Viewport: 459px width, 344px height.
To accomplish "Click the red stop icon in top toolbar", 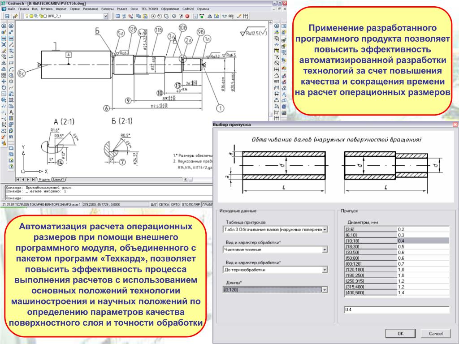I will click(x=187, y=16).
